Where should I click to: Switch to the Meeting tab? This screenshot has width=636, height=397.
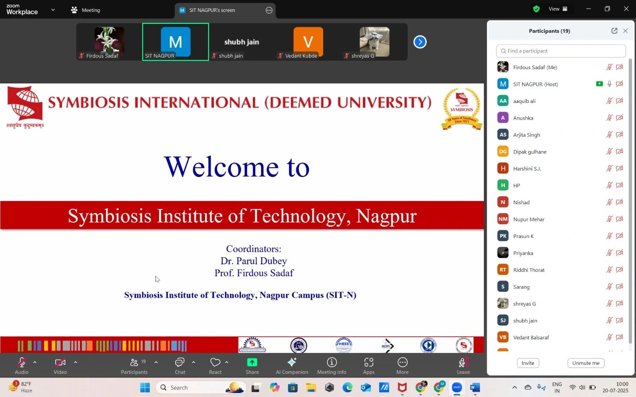pyautogui.click(x=85, y=10)
